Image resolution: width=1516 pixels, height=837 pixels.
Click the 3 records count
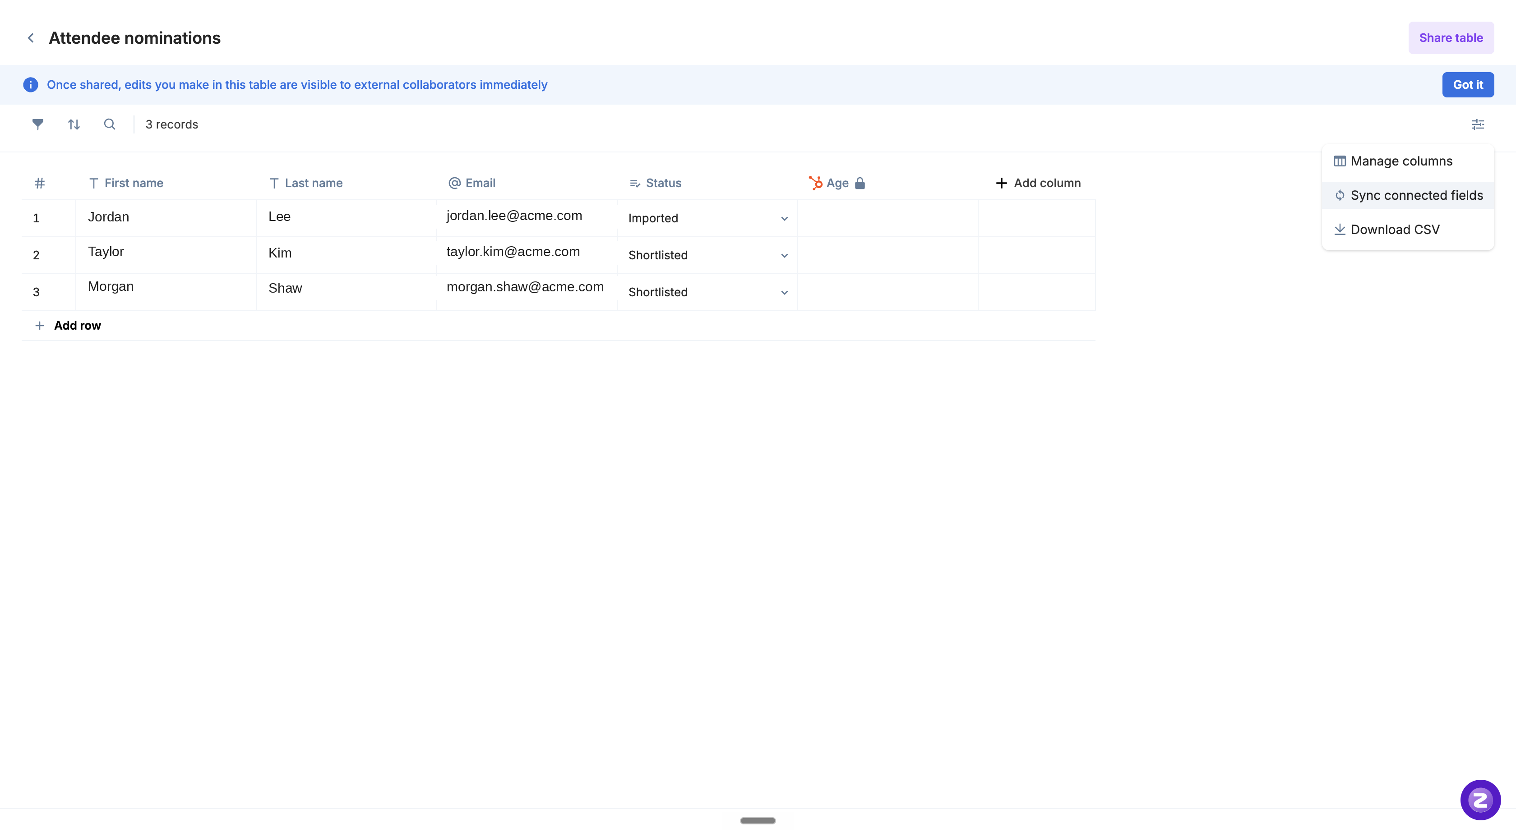pos(172,124)
